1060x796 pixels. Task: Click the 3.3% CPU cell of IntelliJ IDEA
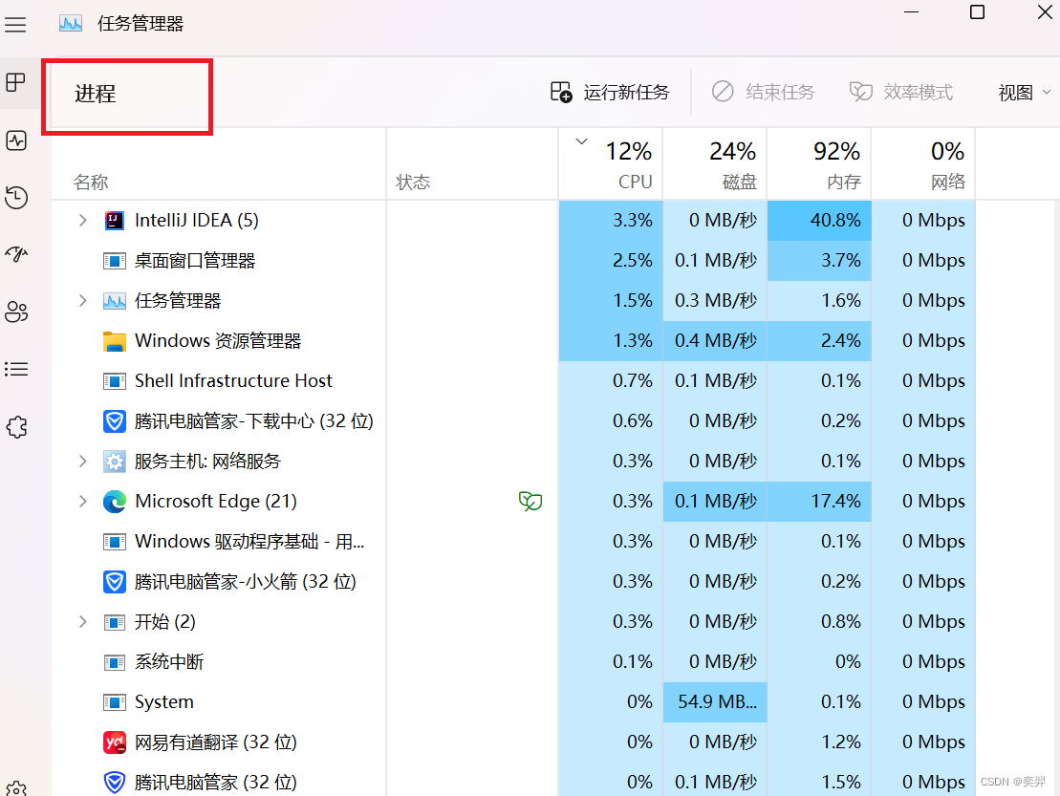click(611, 221)
